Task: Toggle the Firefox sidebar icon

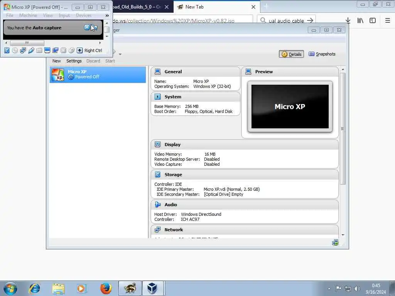Action: click(373, 20)
